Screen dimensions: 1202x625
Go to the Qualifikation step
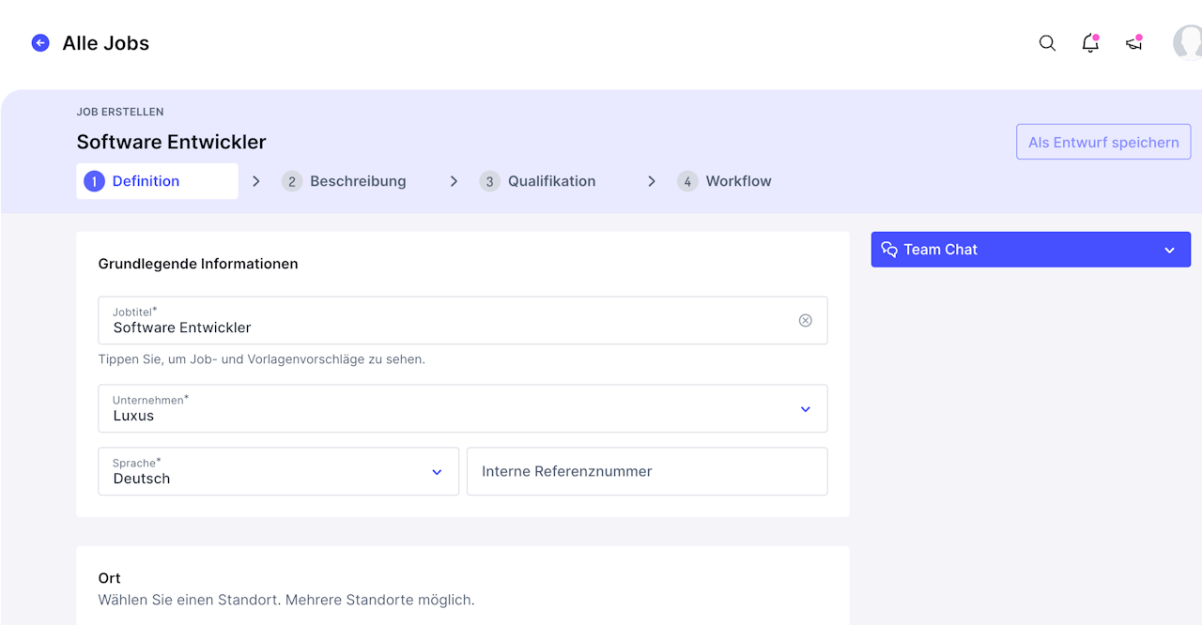551,182
